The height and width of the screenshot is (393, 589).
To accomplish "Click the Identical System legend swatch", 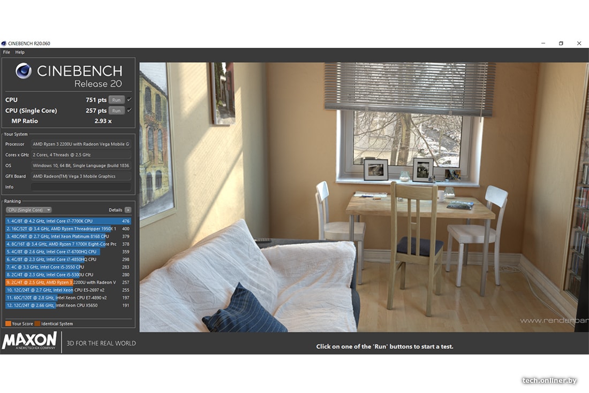I will [37, 323].
